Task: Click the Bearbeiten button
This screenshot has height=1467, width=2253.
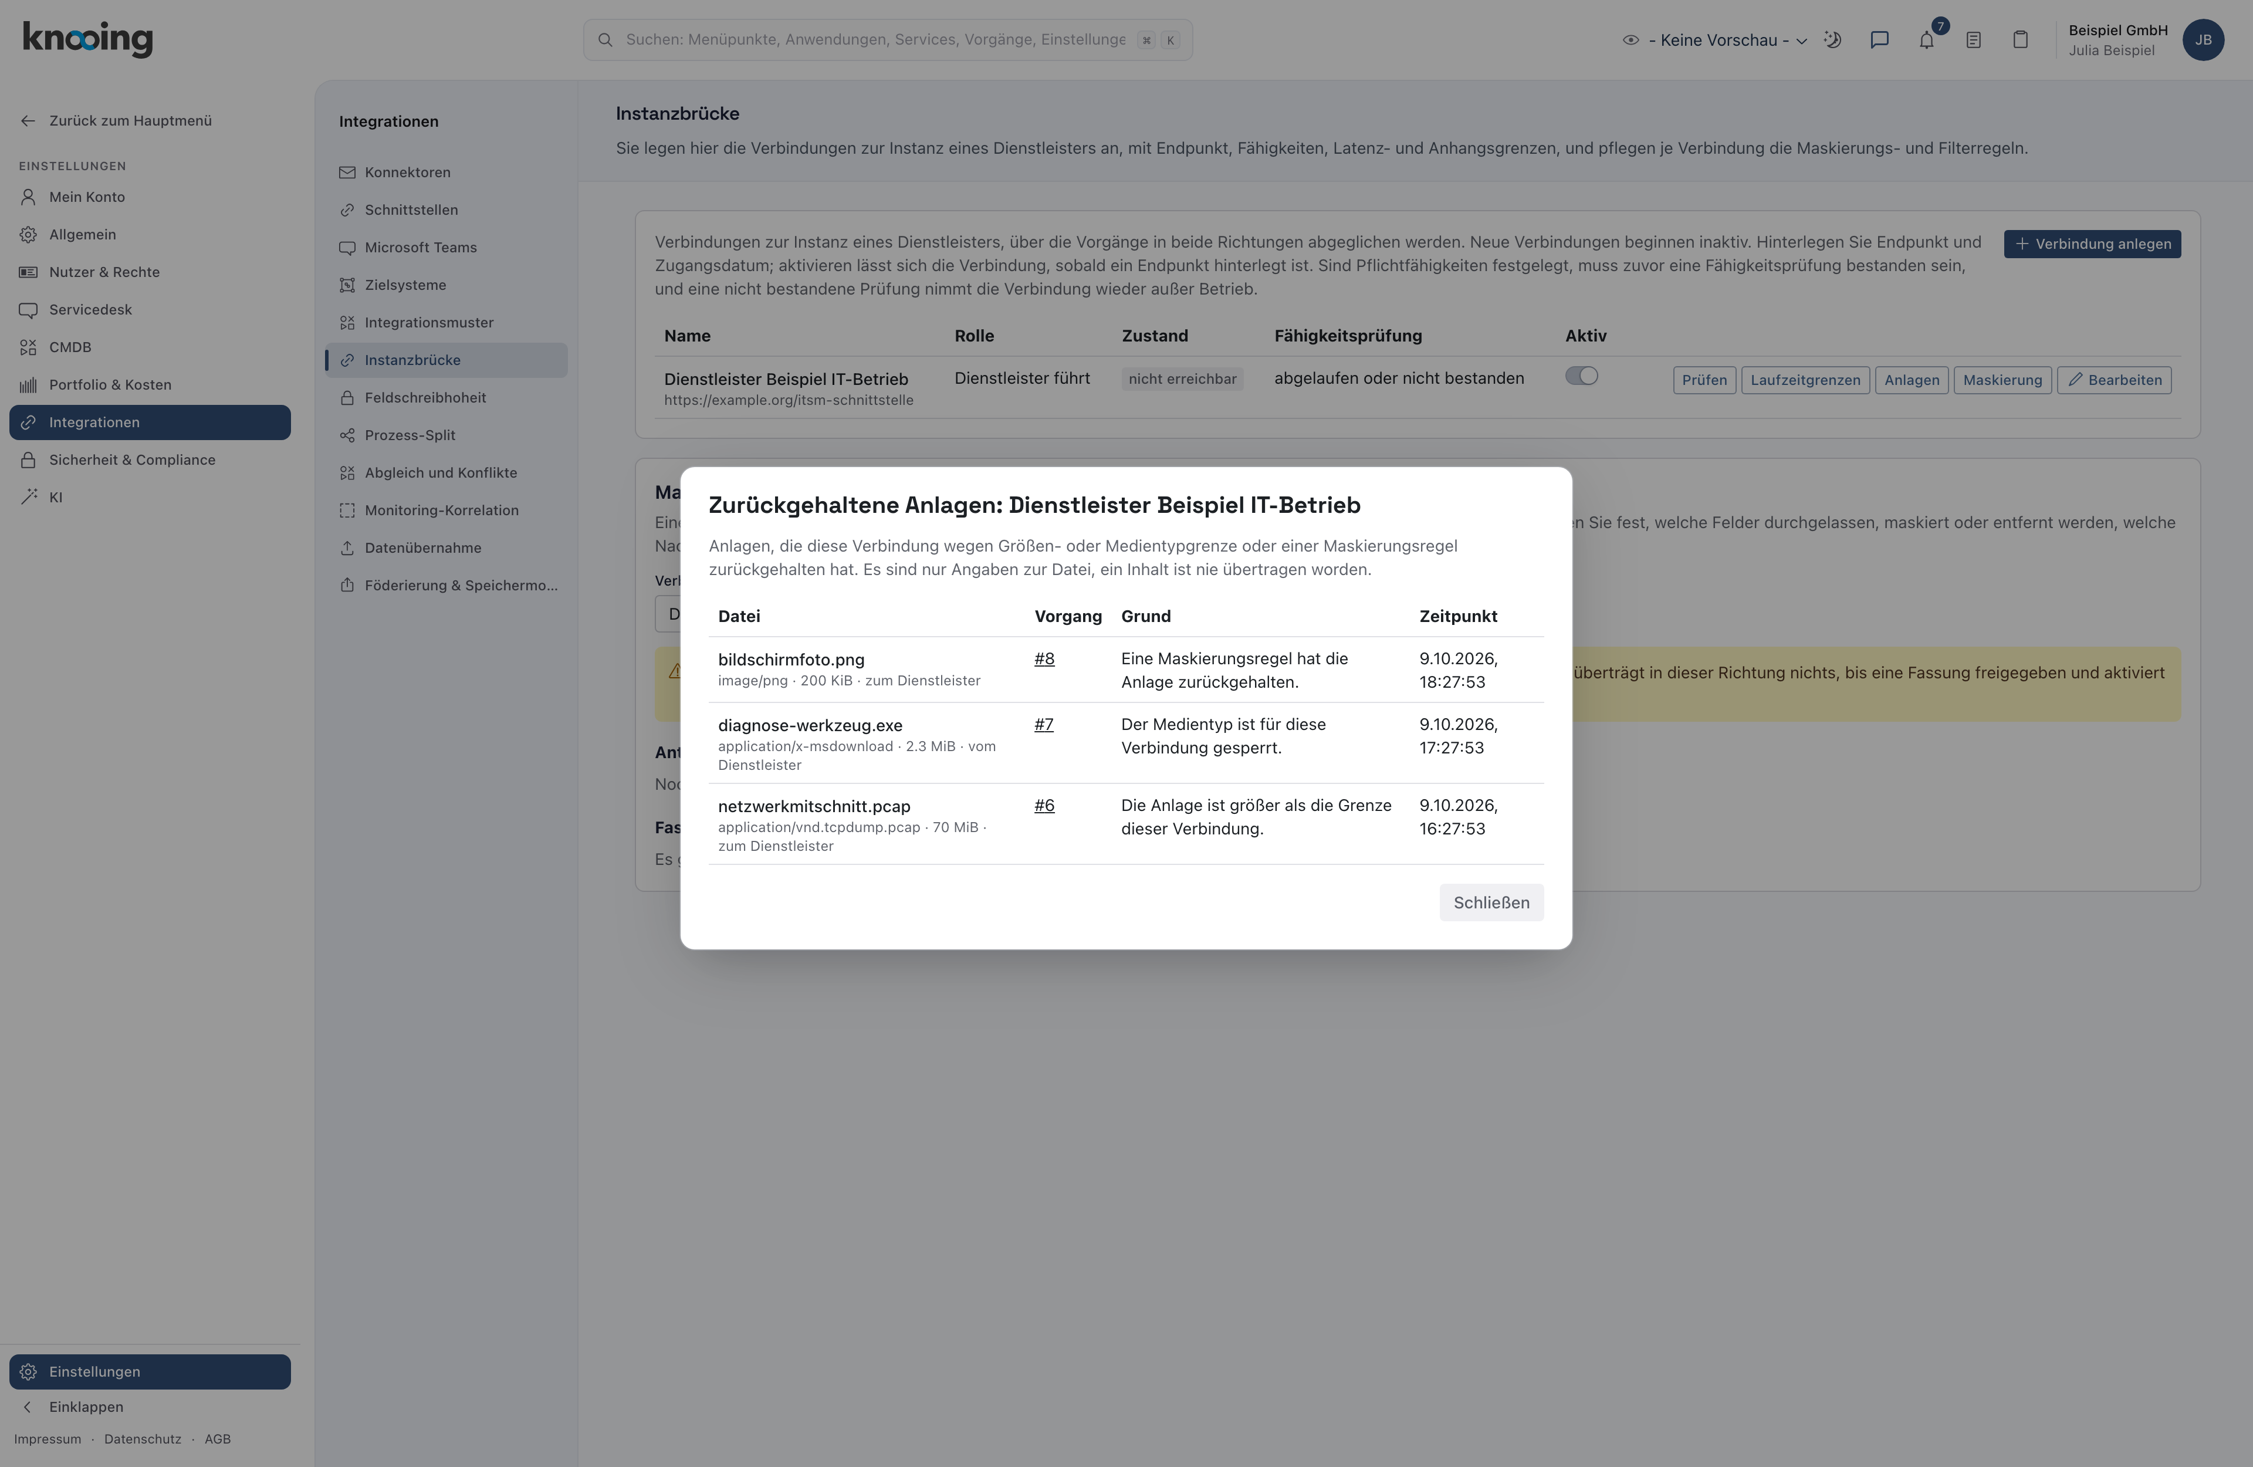Action: pos(2114,380)
